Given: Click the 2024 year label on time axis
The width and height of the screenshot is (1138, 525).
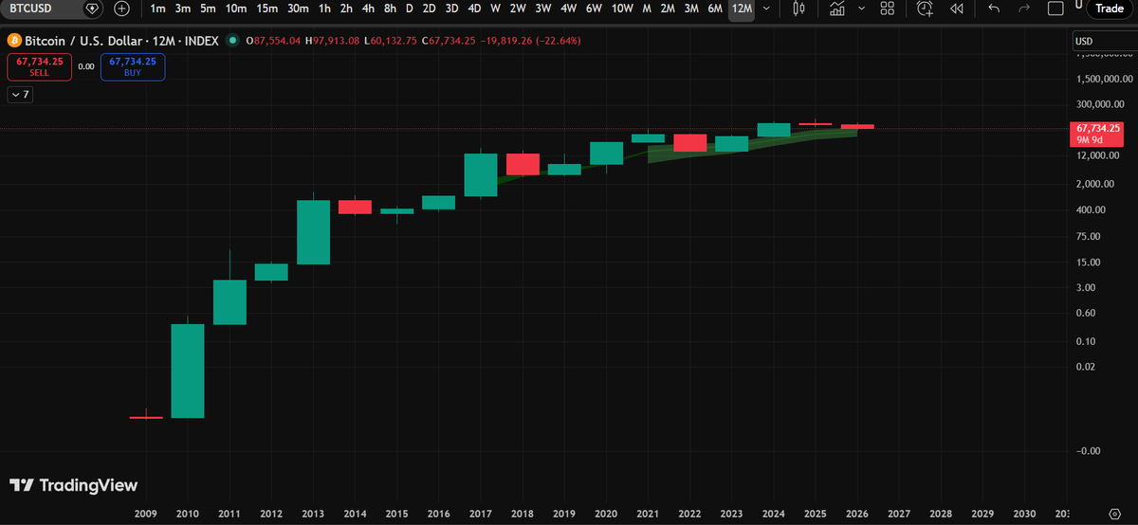Looking at the screenshot, I should [x=774, y=513].
